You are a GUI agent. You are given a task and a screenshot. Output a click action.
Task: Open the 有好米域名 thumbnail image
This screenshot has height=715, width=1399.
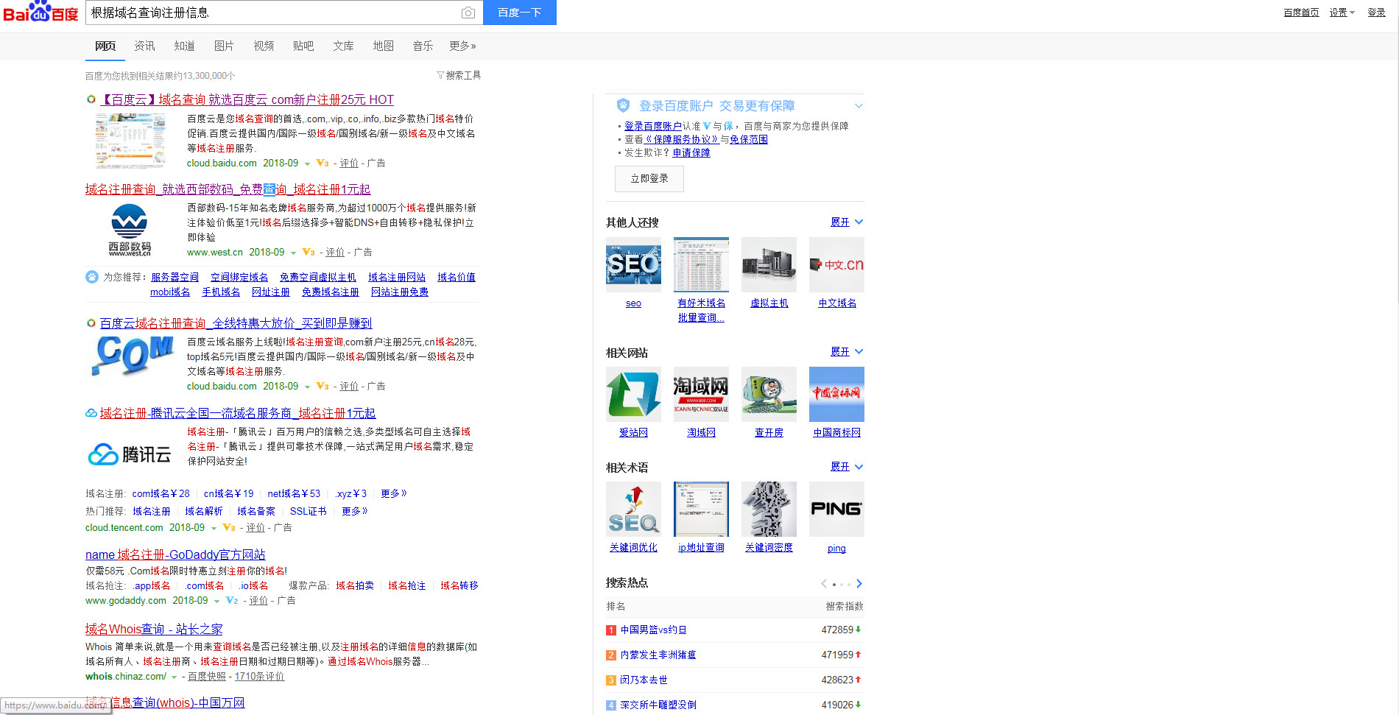point(701,264)
